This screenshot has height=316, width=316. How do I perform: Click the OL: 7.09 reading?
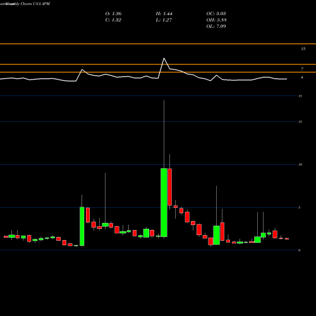click(216, 27)
